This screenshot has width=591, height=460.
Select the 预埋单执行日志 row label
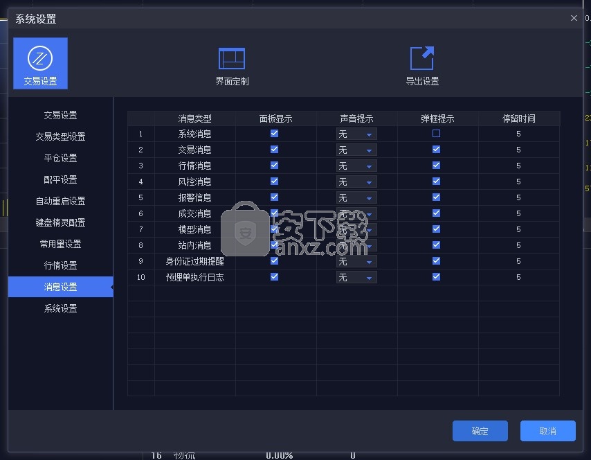pyautogui.click(x=195, y=277)
